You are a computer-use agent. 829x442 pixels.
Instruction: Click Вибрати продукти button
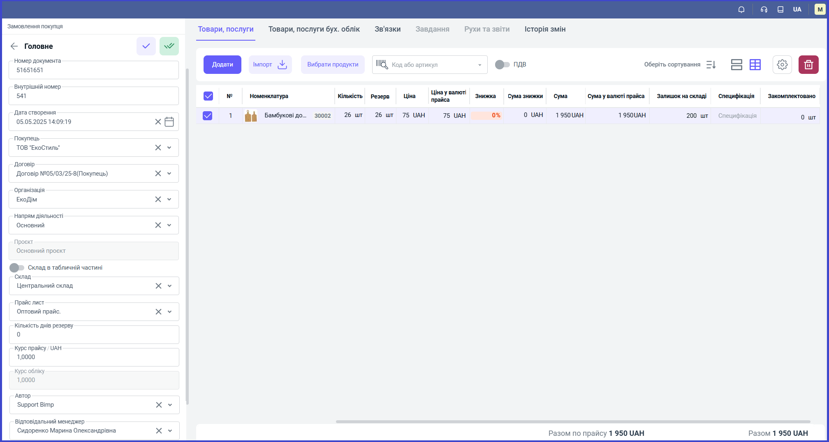(x=333, y=64)
